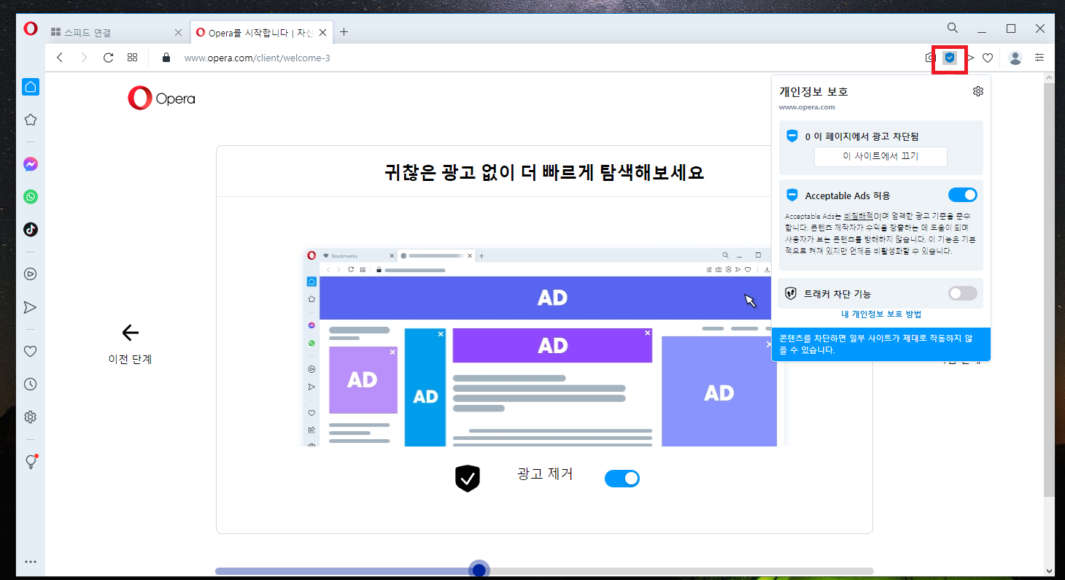This screenshot has height=580, width=1065.
Task: Close the Opera를 시작합니다 tab
Action: pos(322,33)
